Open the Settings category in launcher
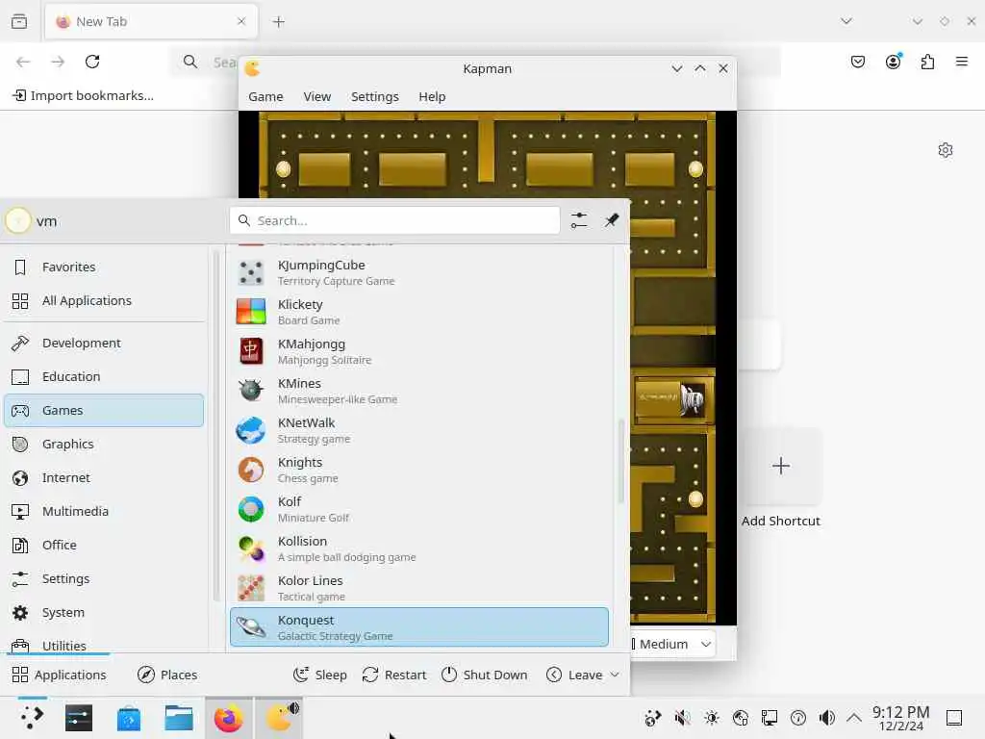 (x=104, y=578)
